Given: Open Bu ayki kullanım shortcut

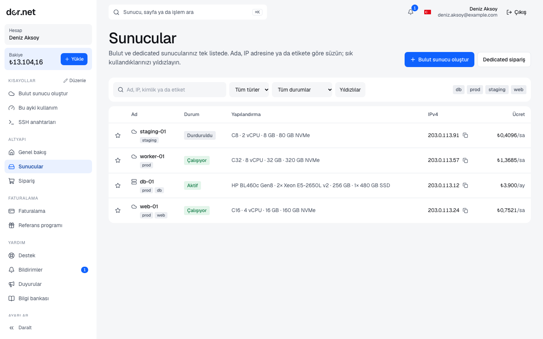Looking at the screenshot, I should (x=48, y=108).
